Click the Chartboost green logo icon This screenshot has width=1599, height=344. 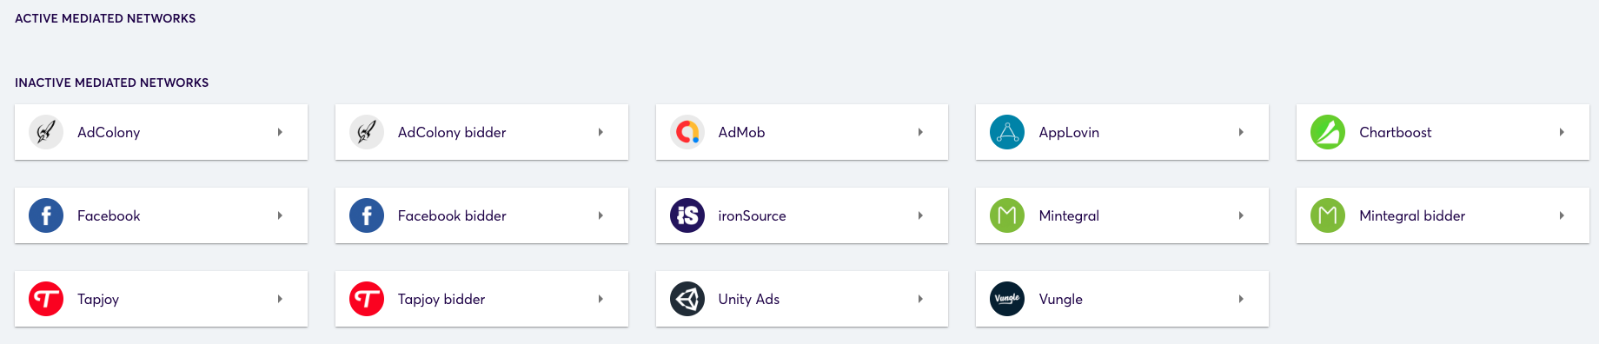[1328, 132]
